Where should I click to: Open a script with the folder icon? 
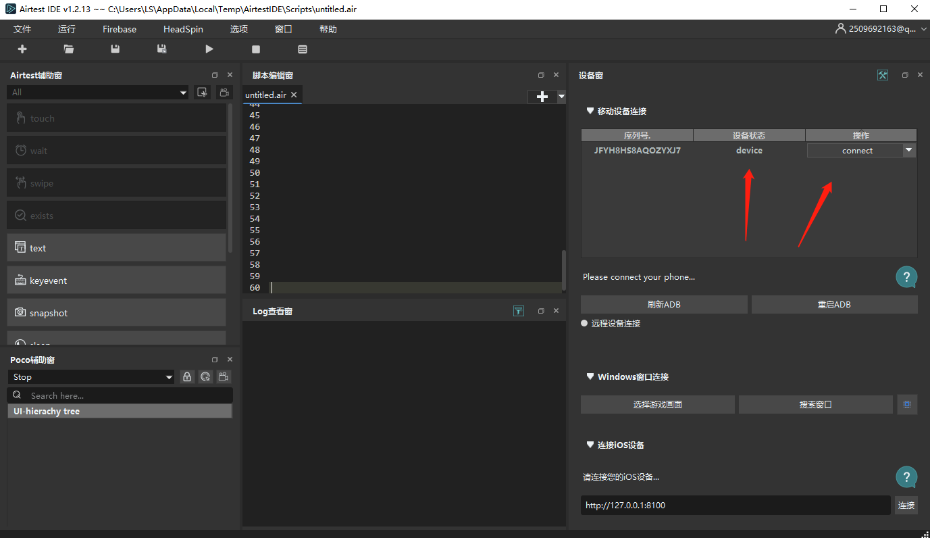coord(69,49)
